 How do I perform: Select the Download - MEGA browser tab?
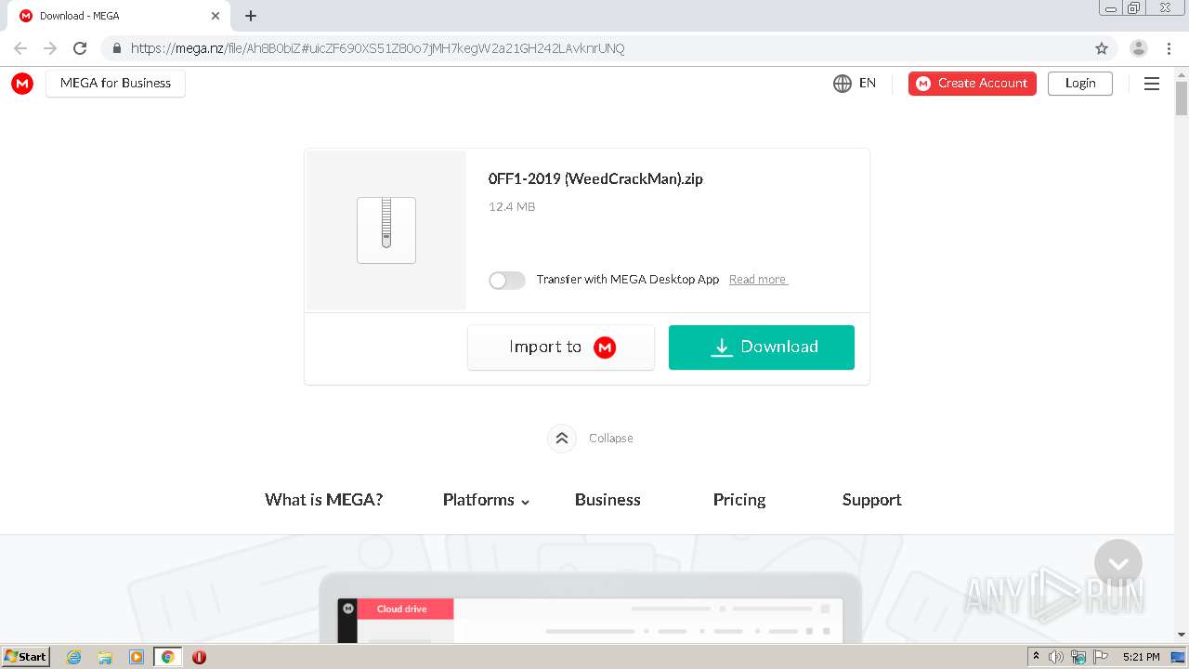click(117, 16)
